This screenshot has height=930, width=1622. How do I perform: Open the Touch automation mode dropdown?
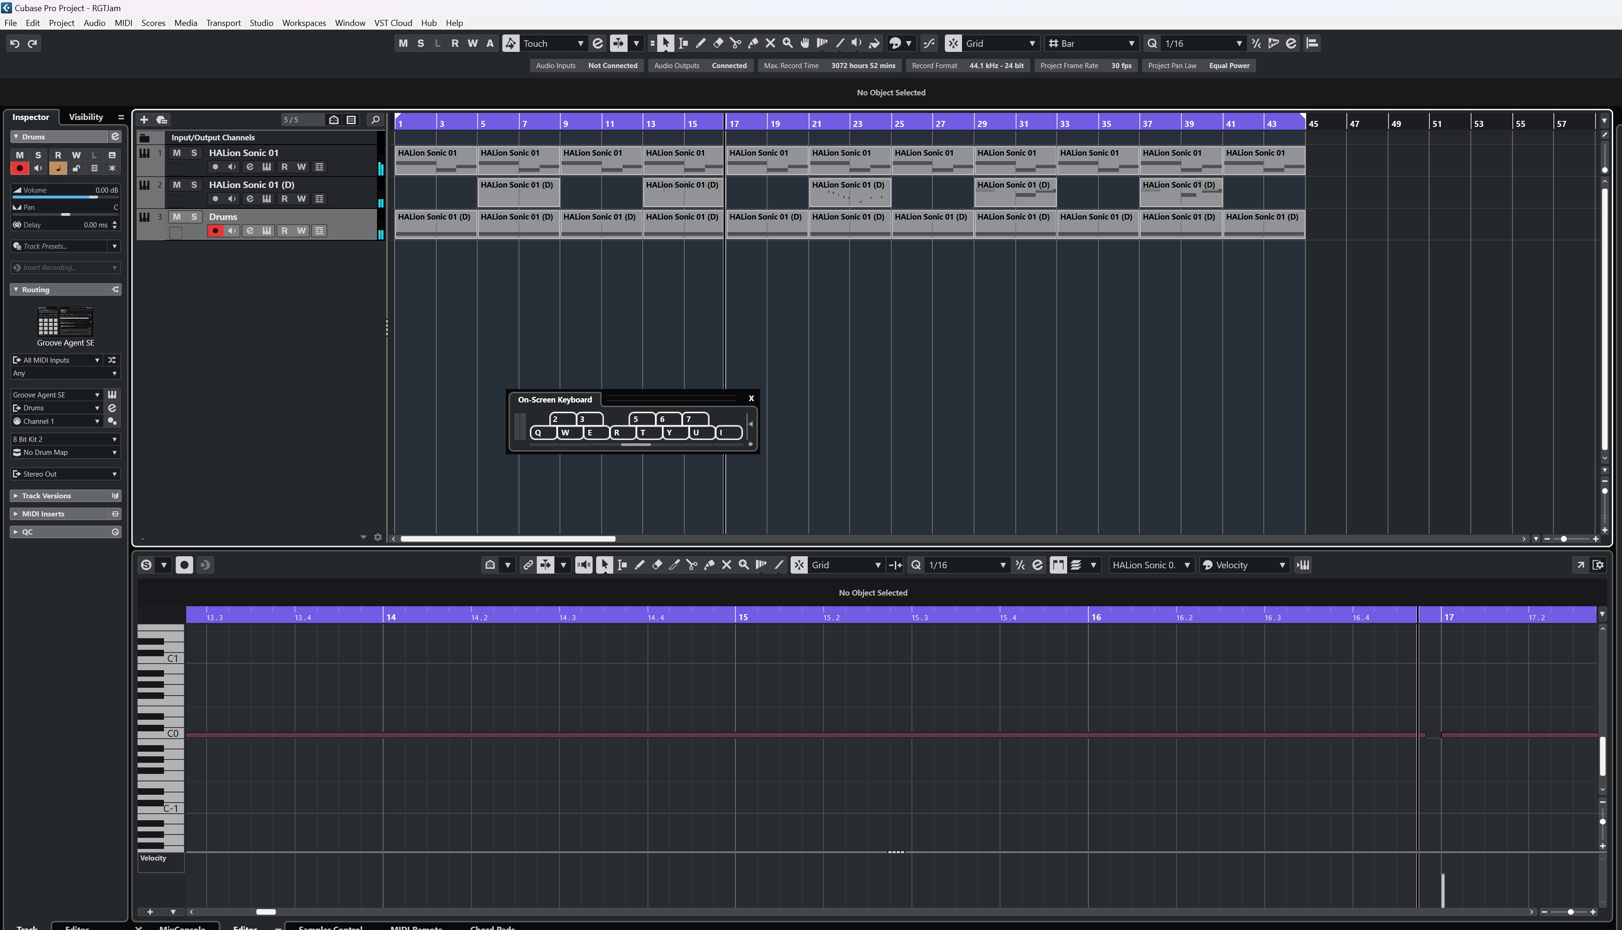[553, 44]
